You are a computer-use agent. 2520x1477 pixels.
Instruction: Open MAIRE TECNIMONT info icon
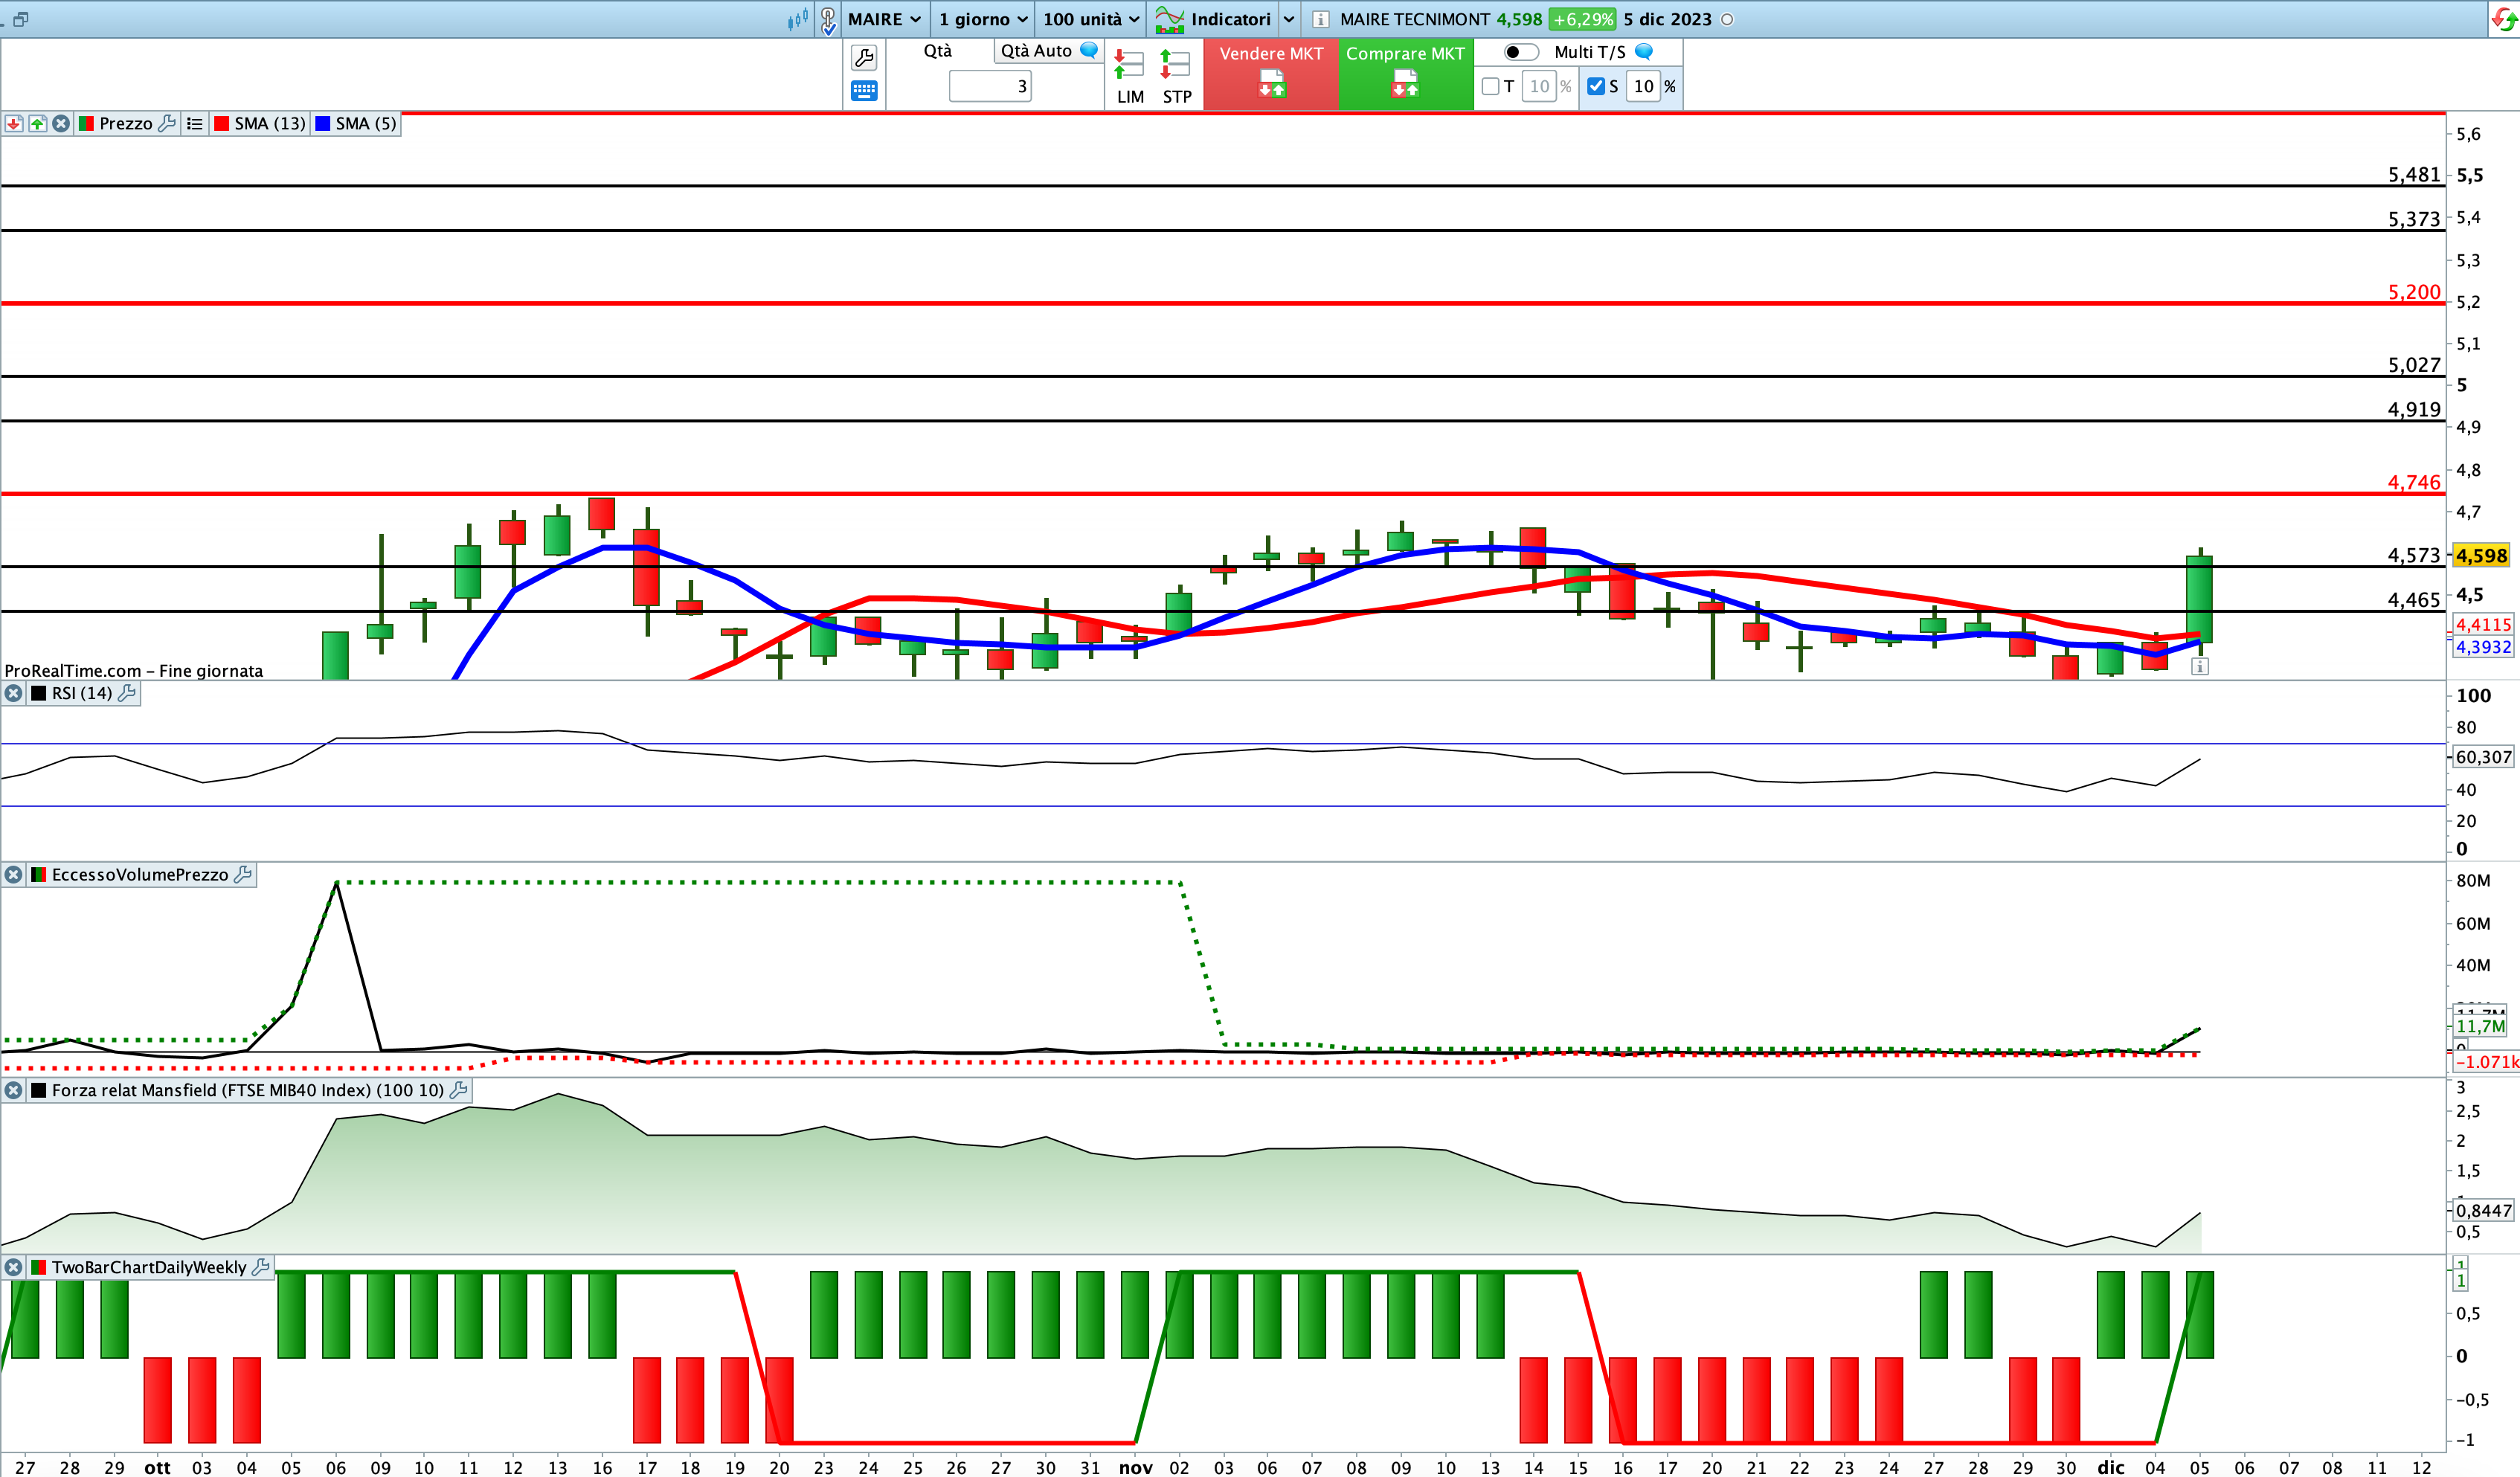click(1320, 19)
